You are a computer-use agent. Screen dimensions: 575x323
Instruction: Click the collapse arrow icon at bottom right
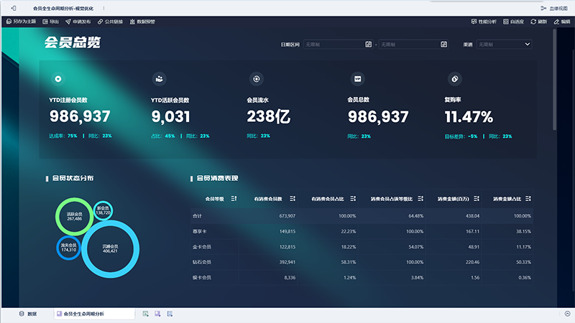(x=567, y=314)
